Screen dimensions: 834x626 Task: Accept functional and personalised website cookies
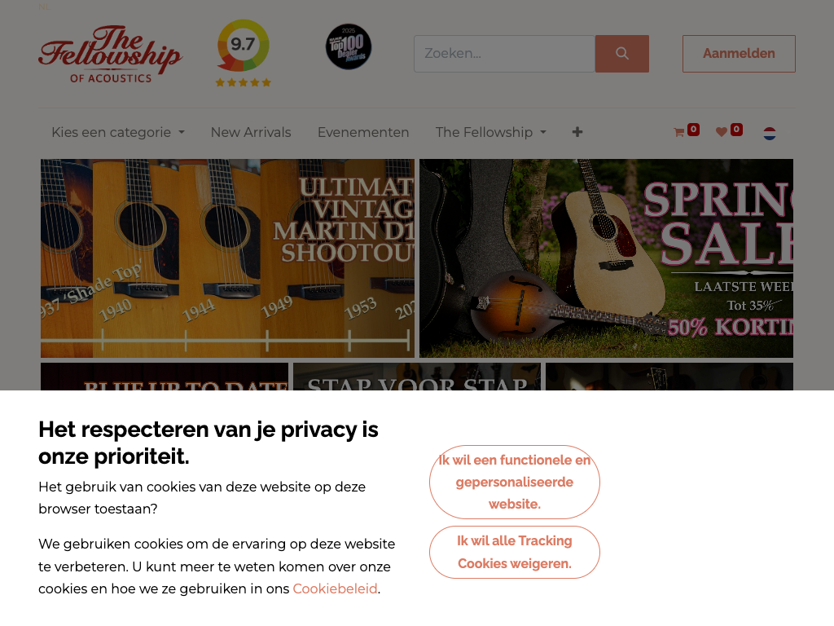coord(515,483)
